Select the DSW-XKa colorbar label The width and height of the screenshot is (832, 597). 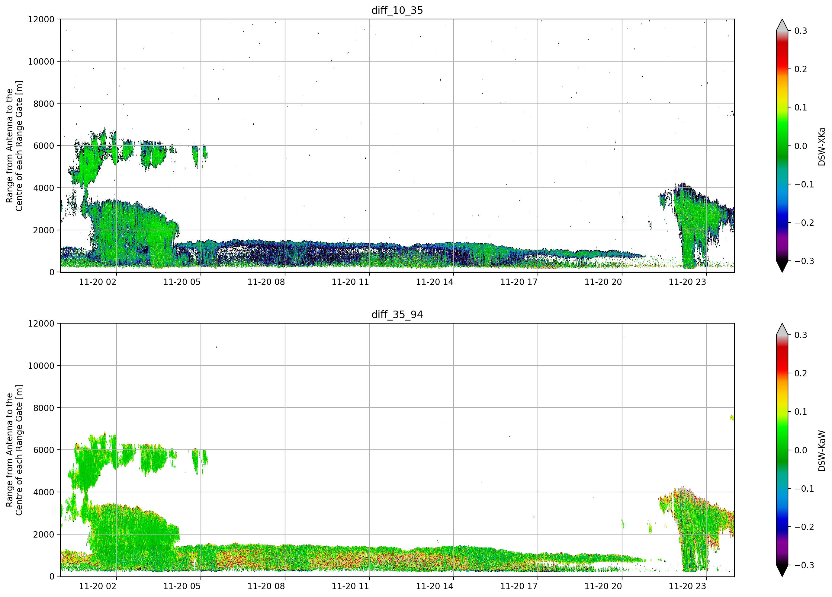821,146
